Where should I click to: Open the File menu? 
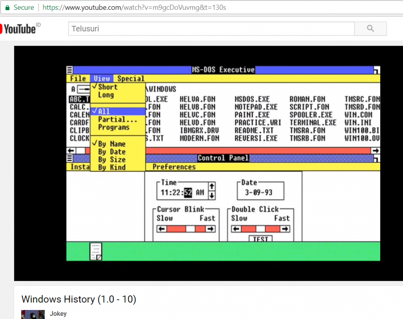78,79
